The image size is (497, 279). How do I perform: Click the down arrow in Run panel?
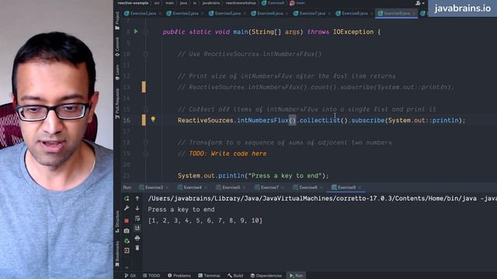pyautogui.click(x=137, y=208)
